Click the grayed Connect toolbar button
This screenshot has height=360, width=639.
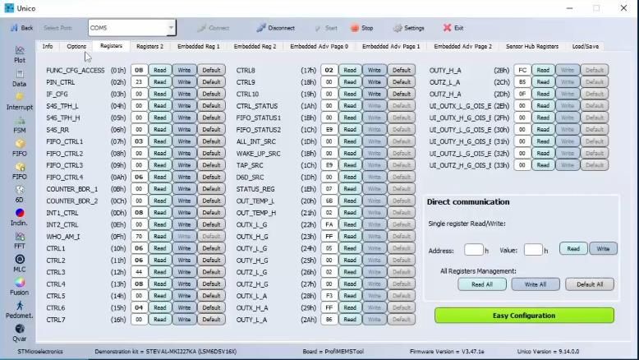(213, 28)
